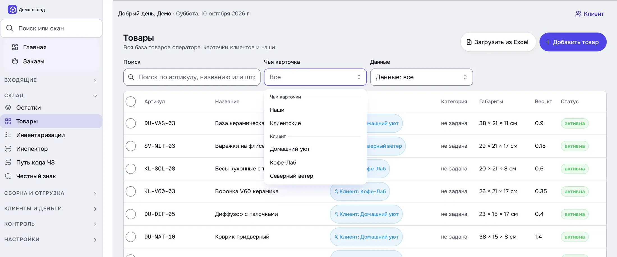The image size is (617, 257).
Task: Click the Клиент link at top right
Action: click(589, 14)
